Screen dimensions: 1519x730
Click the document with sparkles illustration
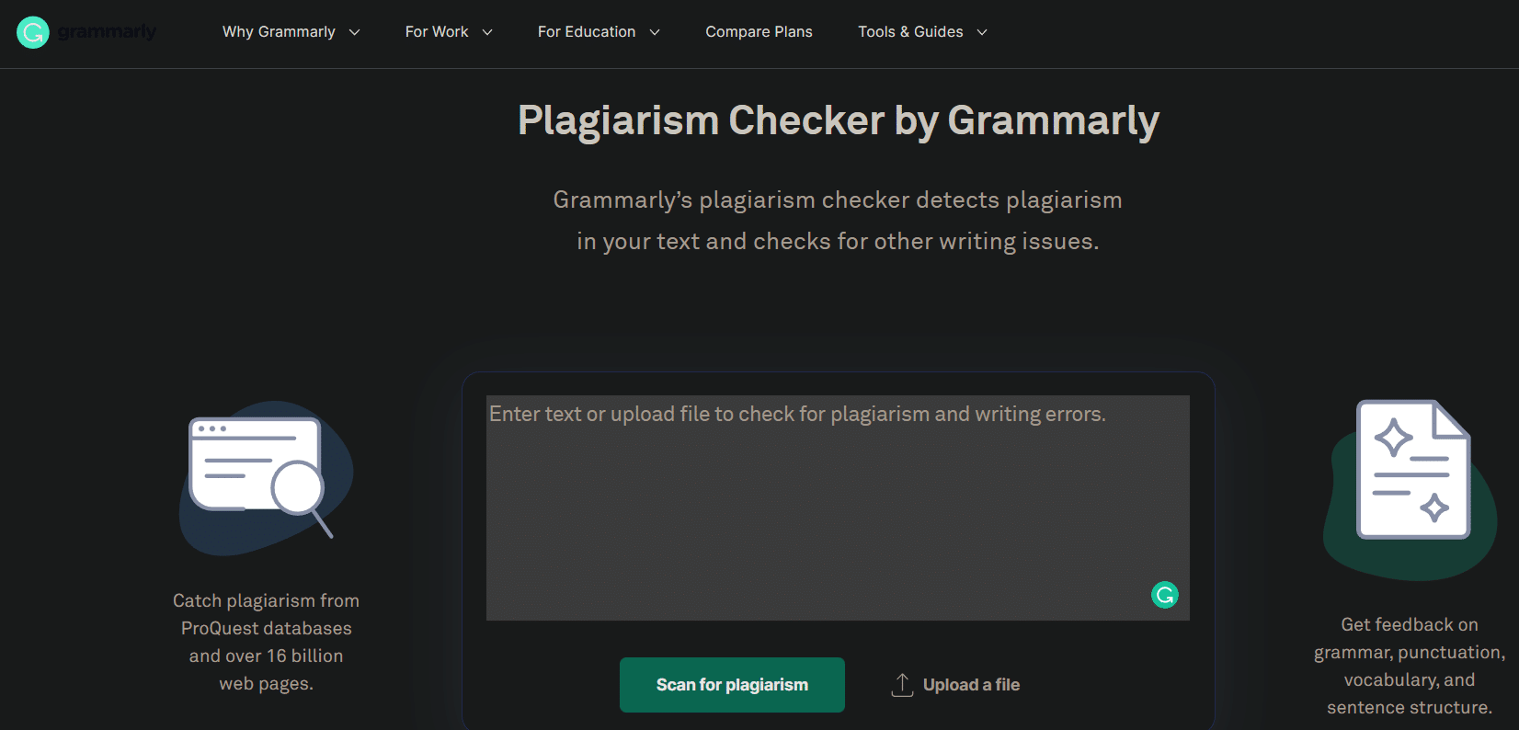click(x=1410, y=489)
